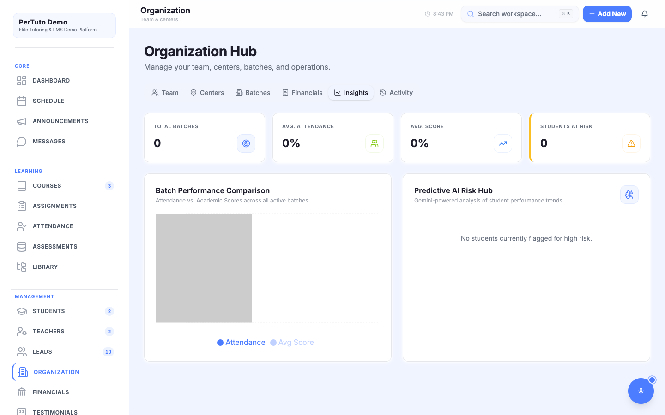
Task: Click the Testimonials quote icon
Action: pos(22,411)
